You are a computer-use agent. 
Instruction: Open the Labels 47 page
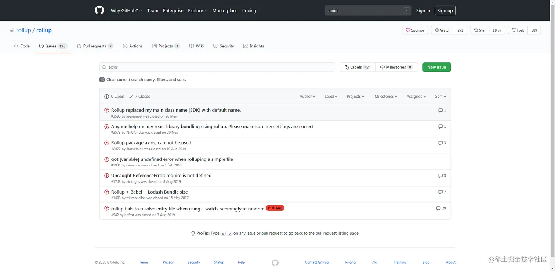(358, 67)
